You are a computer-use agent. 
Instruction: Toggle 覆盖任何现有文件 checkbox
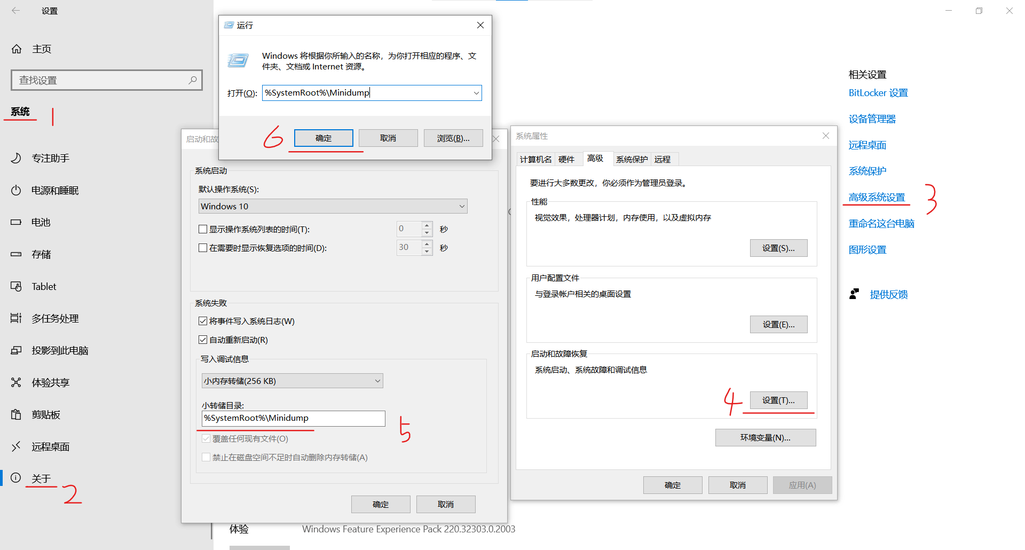(x=206, y=438)
